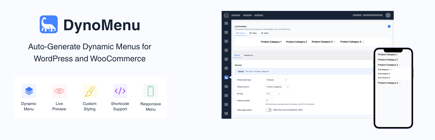The width and height of the screenshot is (435, 140).
Task: Click the 'Sorting' label
Action: point(240,94)
